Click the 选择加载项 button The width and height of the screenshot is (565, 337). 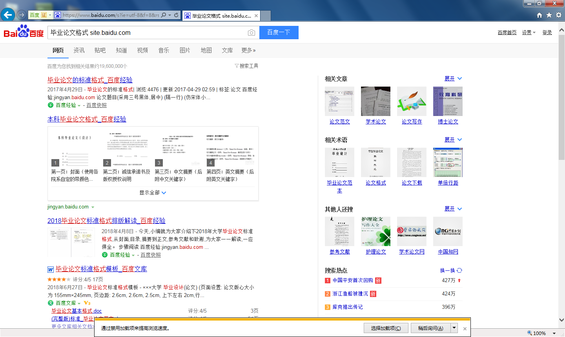coord(386,328)
